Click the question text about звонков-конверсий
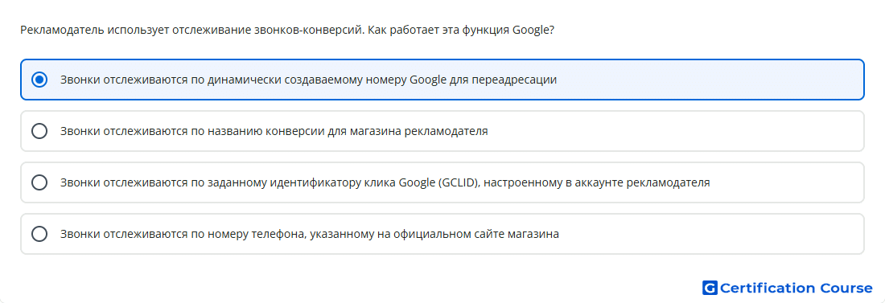This screenshot has width=885, height=303. tap(286, 30)
